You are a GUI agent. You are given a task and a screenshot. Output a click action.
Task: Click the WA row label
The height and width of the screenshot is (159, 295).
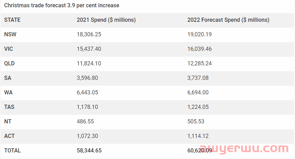(8, 92)
